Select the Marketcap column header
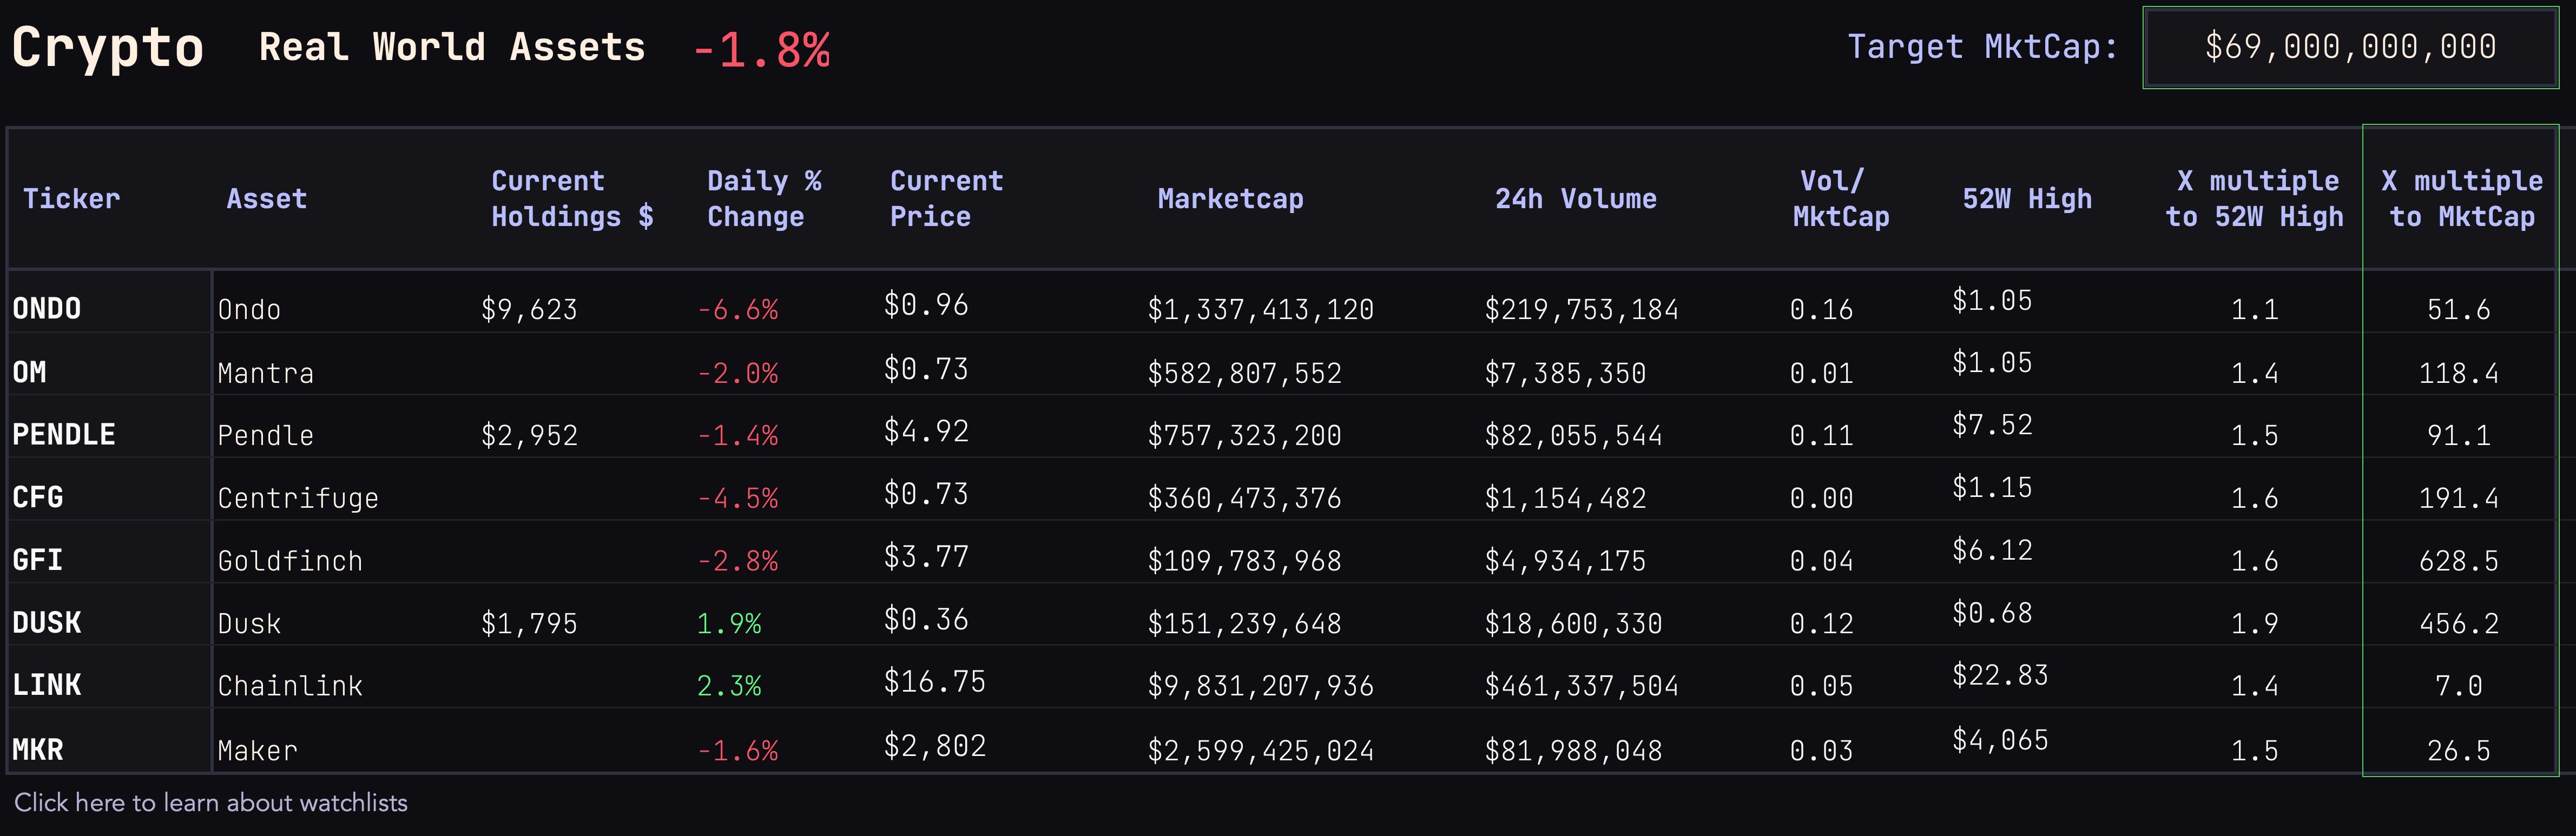Viewport: 2576px width, 836px height. click(1230, 199)
